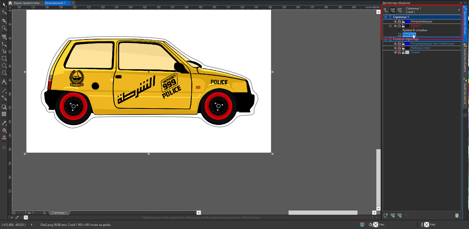This screenshot has height=229, width=469.
Task: Select the Ellipse tool
Action: click(4, 66)
